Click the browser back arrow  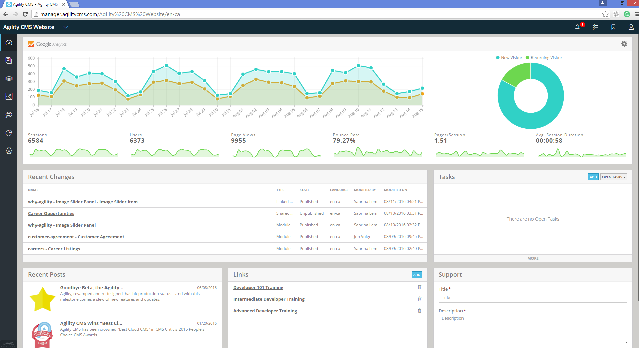coord(6,14)
